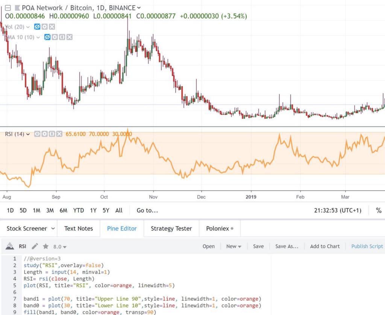Set the chart range to 5D
The width and height of the screenshot is (385, 315).
pos(23,211)
